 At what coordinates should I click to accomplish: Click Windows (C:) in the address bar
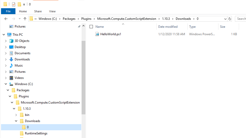[x=48, y=19]
